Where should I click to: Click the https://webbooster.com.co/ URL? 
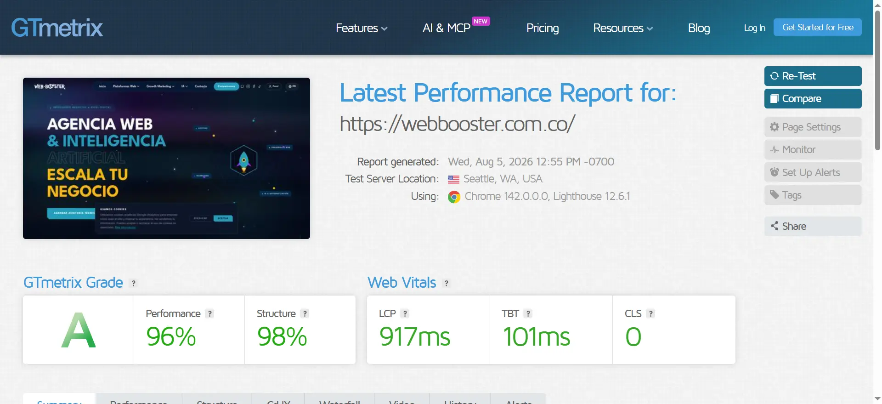pyautogui.click(x=457, y=124)
